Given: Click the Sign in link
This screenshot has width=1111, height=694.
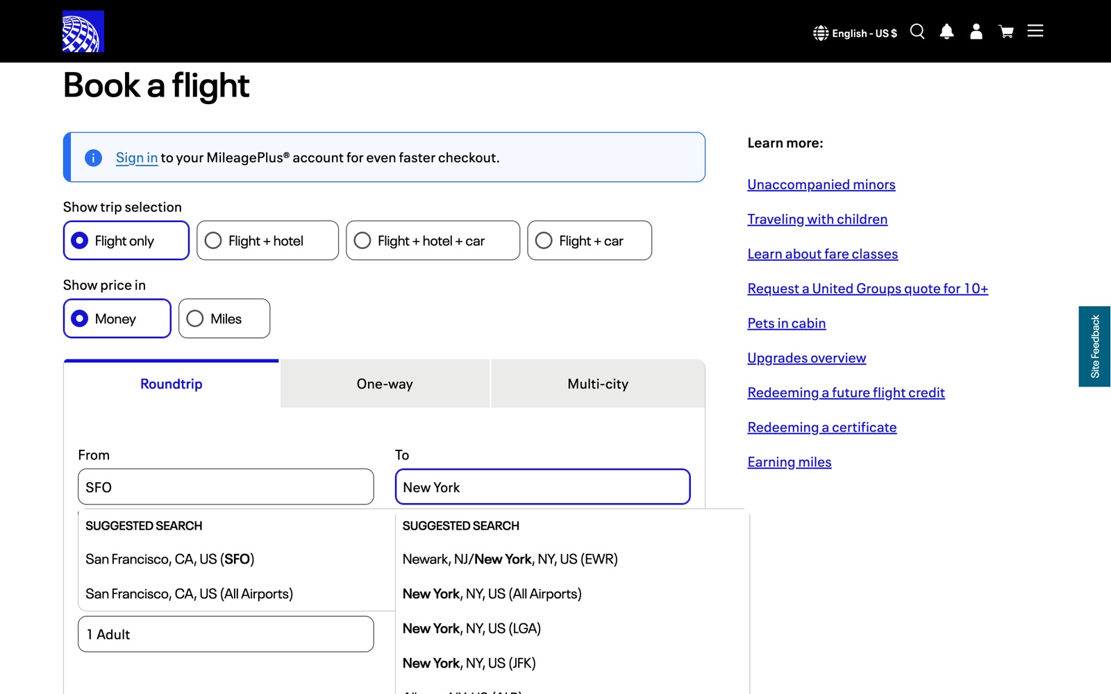Looking at the screenshot, I should coord(137,158).
